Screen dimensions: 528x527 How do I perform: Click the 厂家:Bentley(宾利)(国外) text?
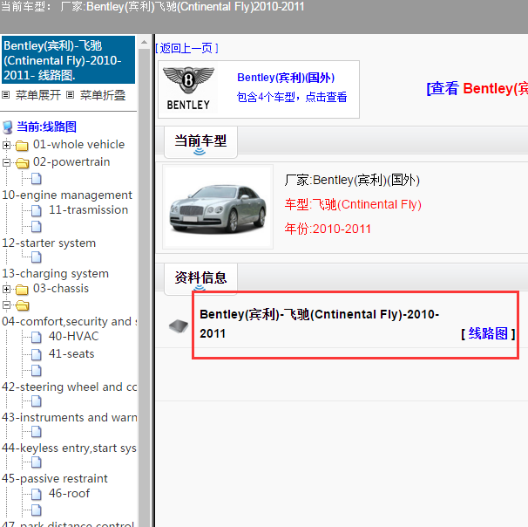(352, 180)
